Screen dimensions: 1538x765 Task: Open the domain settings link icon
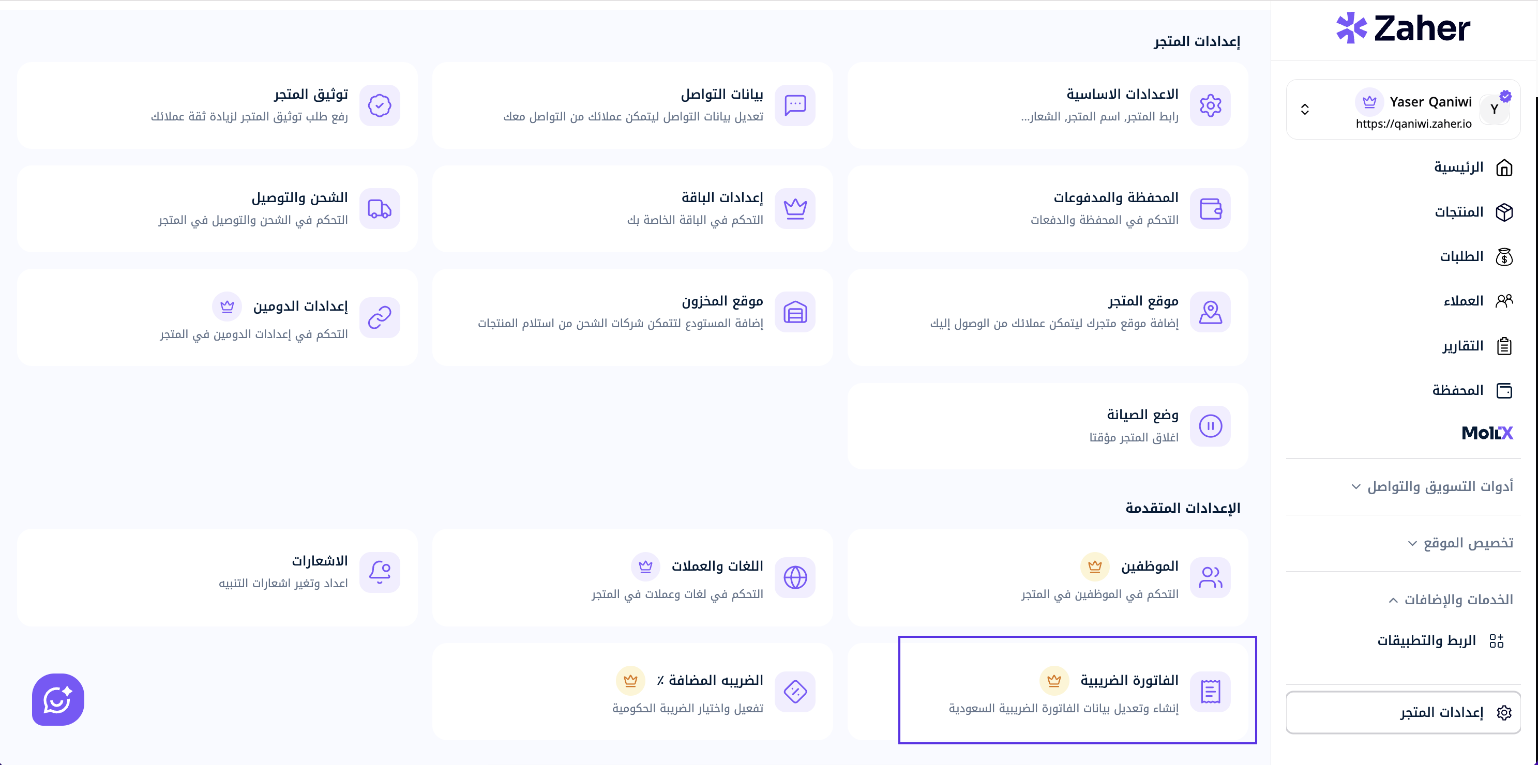[380, 317]
